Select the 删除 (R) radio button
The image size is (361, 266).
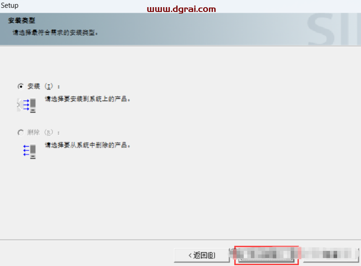[21, 132]
